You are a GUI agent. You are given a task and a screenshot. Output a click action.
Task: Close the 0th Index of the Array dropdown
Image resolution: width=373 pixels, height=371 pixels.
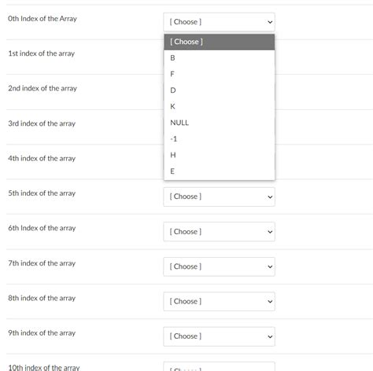click(x=219, y=22)
